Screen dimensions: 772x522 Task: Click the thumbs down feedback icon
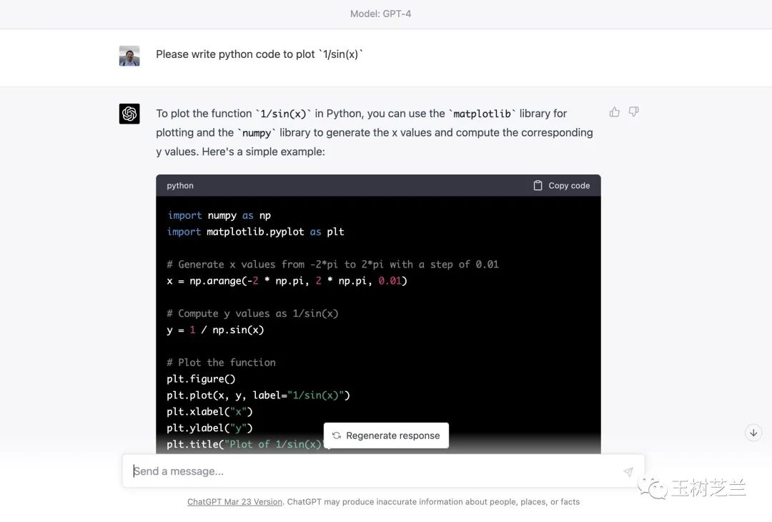point(633,112)
